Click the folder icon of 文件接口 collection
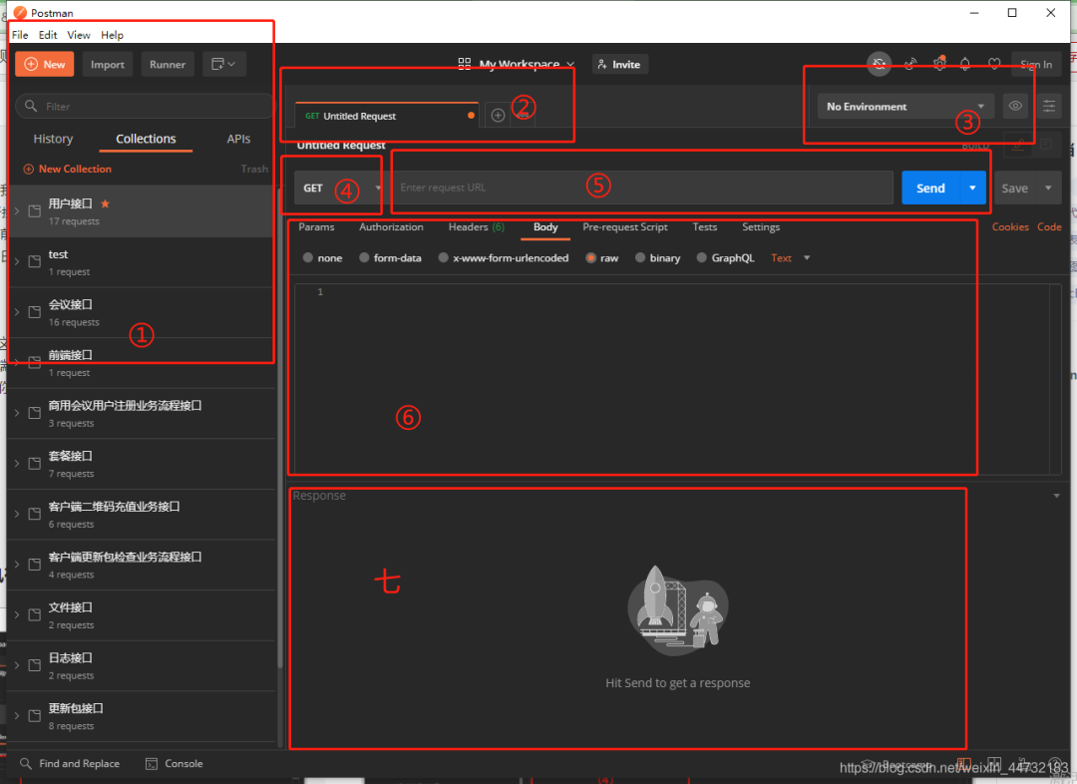The width and height of the screenshot is (1077, 784). (x=34, y=615)
